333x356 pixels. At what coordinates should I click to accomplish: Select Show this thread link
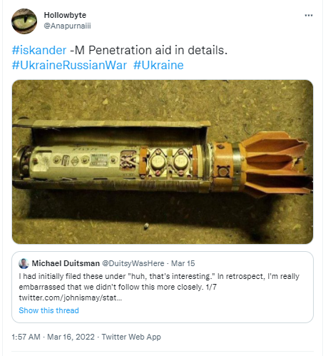[48, 310]
